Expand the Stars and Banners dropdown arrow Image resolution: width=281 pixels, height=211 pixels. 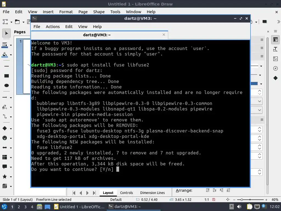point(11,177)
